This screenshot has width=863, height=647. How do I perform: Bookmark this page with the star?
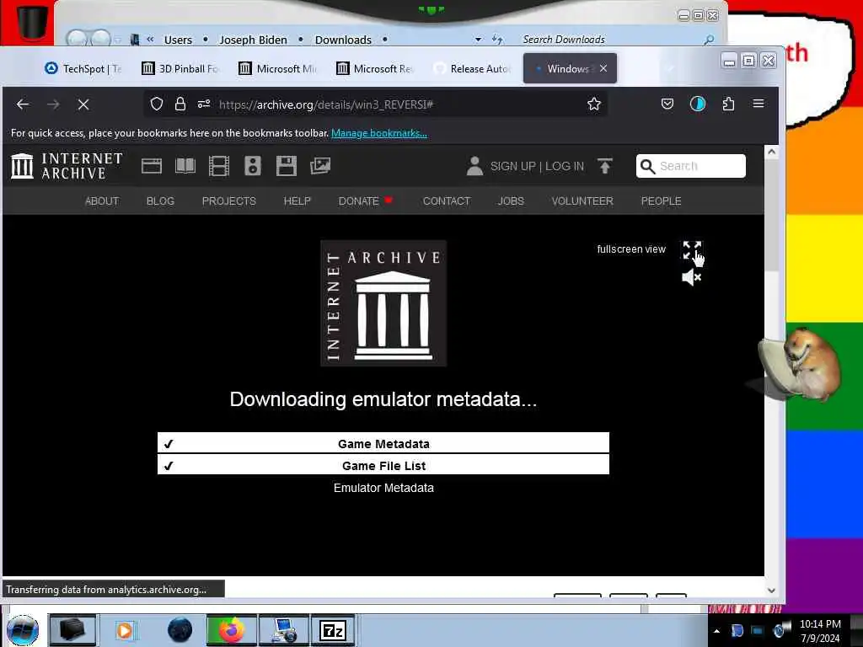coord(594,104)
